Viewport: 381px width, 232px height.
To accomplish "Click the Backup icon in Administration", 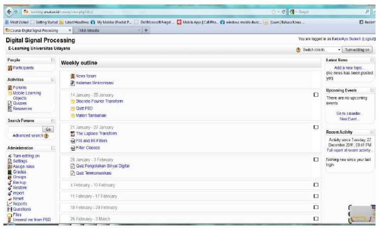I will pos(10,182).
